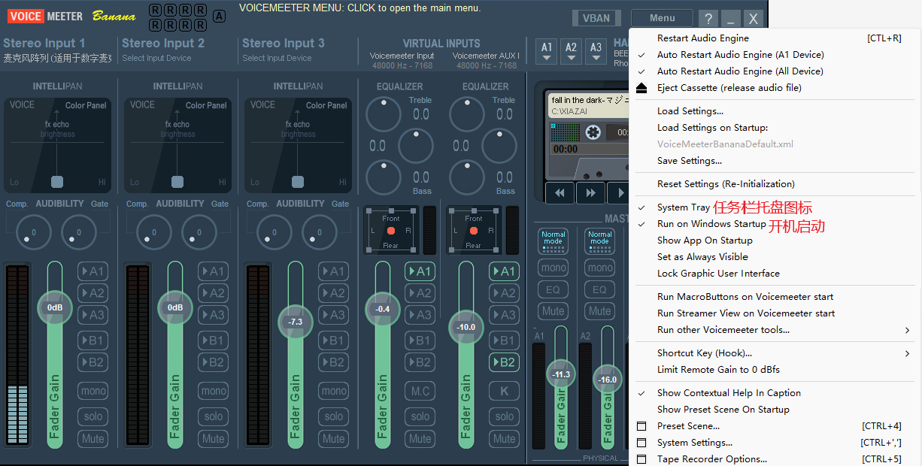This screenshot has width=922, height=466.
Task: Click the Voicemeeter Banana logo
Action: pos(71,16)
